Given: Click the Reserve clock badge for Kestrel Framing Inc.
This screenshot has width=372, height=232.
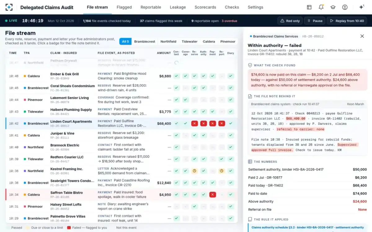Looking at the screenshot, I should (194, 171).
